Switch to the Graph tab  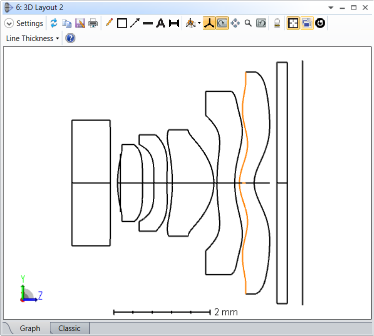pyautogui.click(x=29, y=328)
